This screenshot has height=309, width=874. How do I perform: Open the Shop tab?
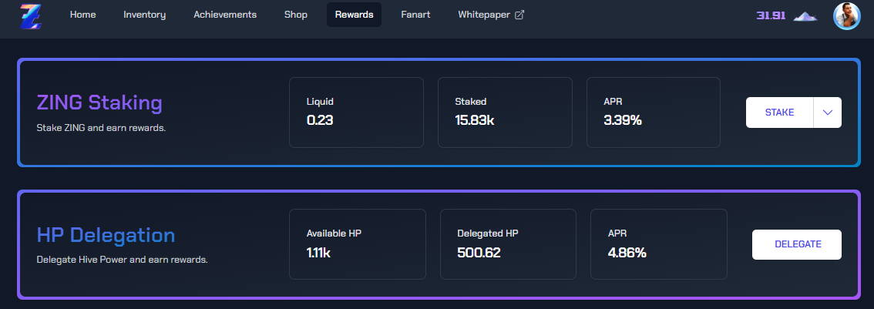coord(296,15)
